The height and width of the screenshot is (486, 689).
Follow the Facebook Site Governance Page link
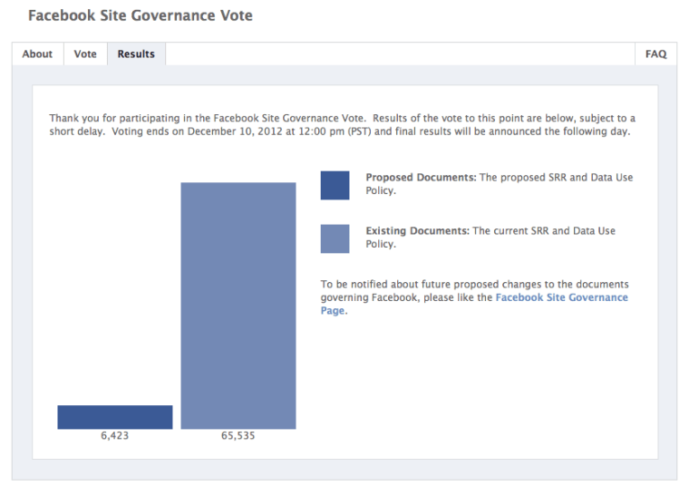[474, 304]
